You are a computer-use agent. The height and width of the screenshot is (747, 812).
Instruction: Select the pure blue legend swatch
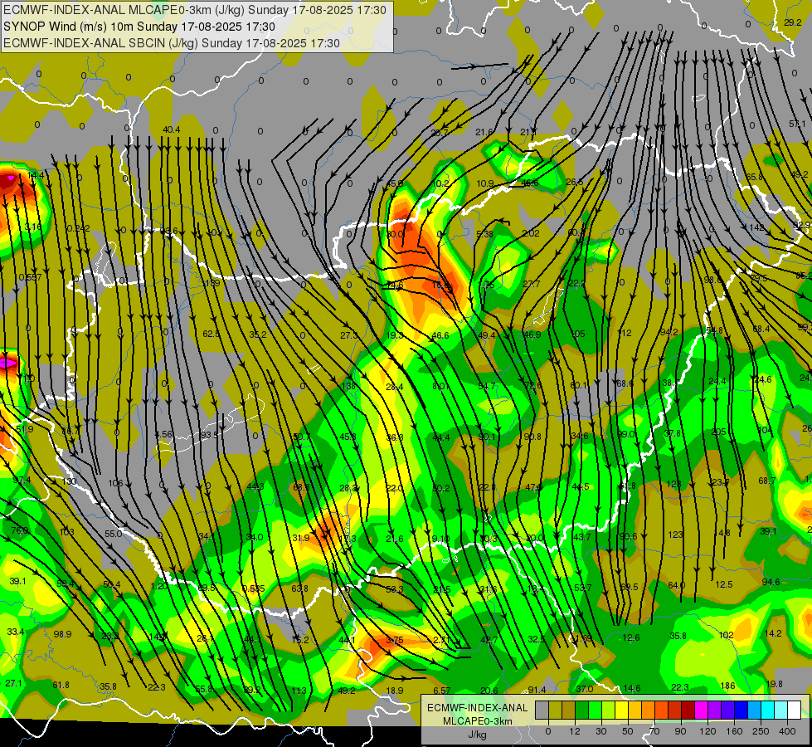(741, 710)
